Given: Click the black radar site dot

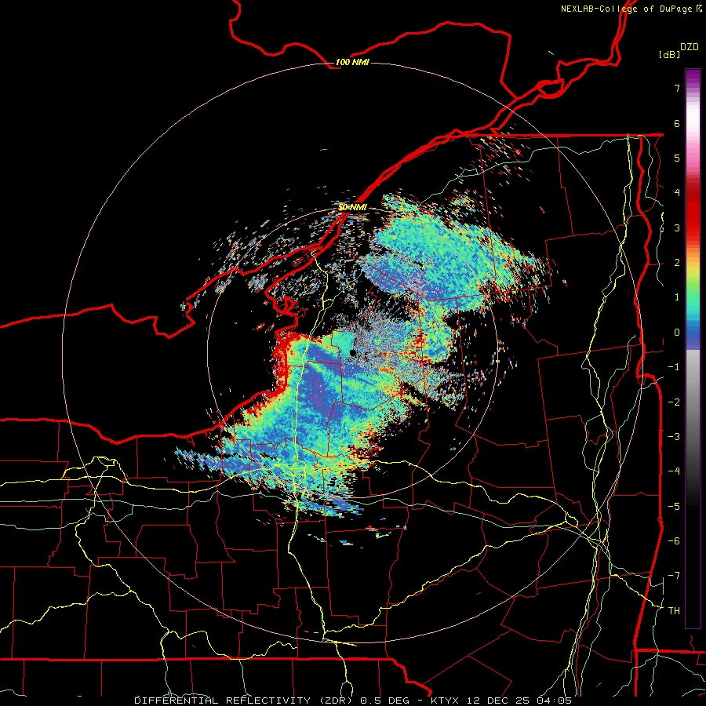Looking at the screenshot, I should [x=353, y=352].
